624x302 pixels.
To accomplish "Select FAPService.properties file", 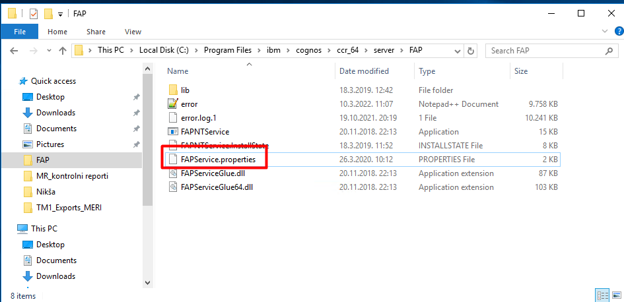I will [x=218, y=160].
